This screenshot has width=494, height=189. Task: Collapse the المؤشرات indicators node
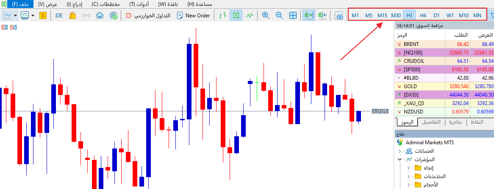point(400,159)
